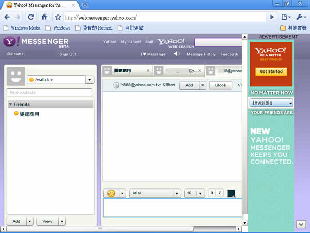The width and height of the screenshot is (310, 233).
Task: Open Message History
Action: point(202,54)
